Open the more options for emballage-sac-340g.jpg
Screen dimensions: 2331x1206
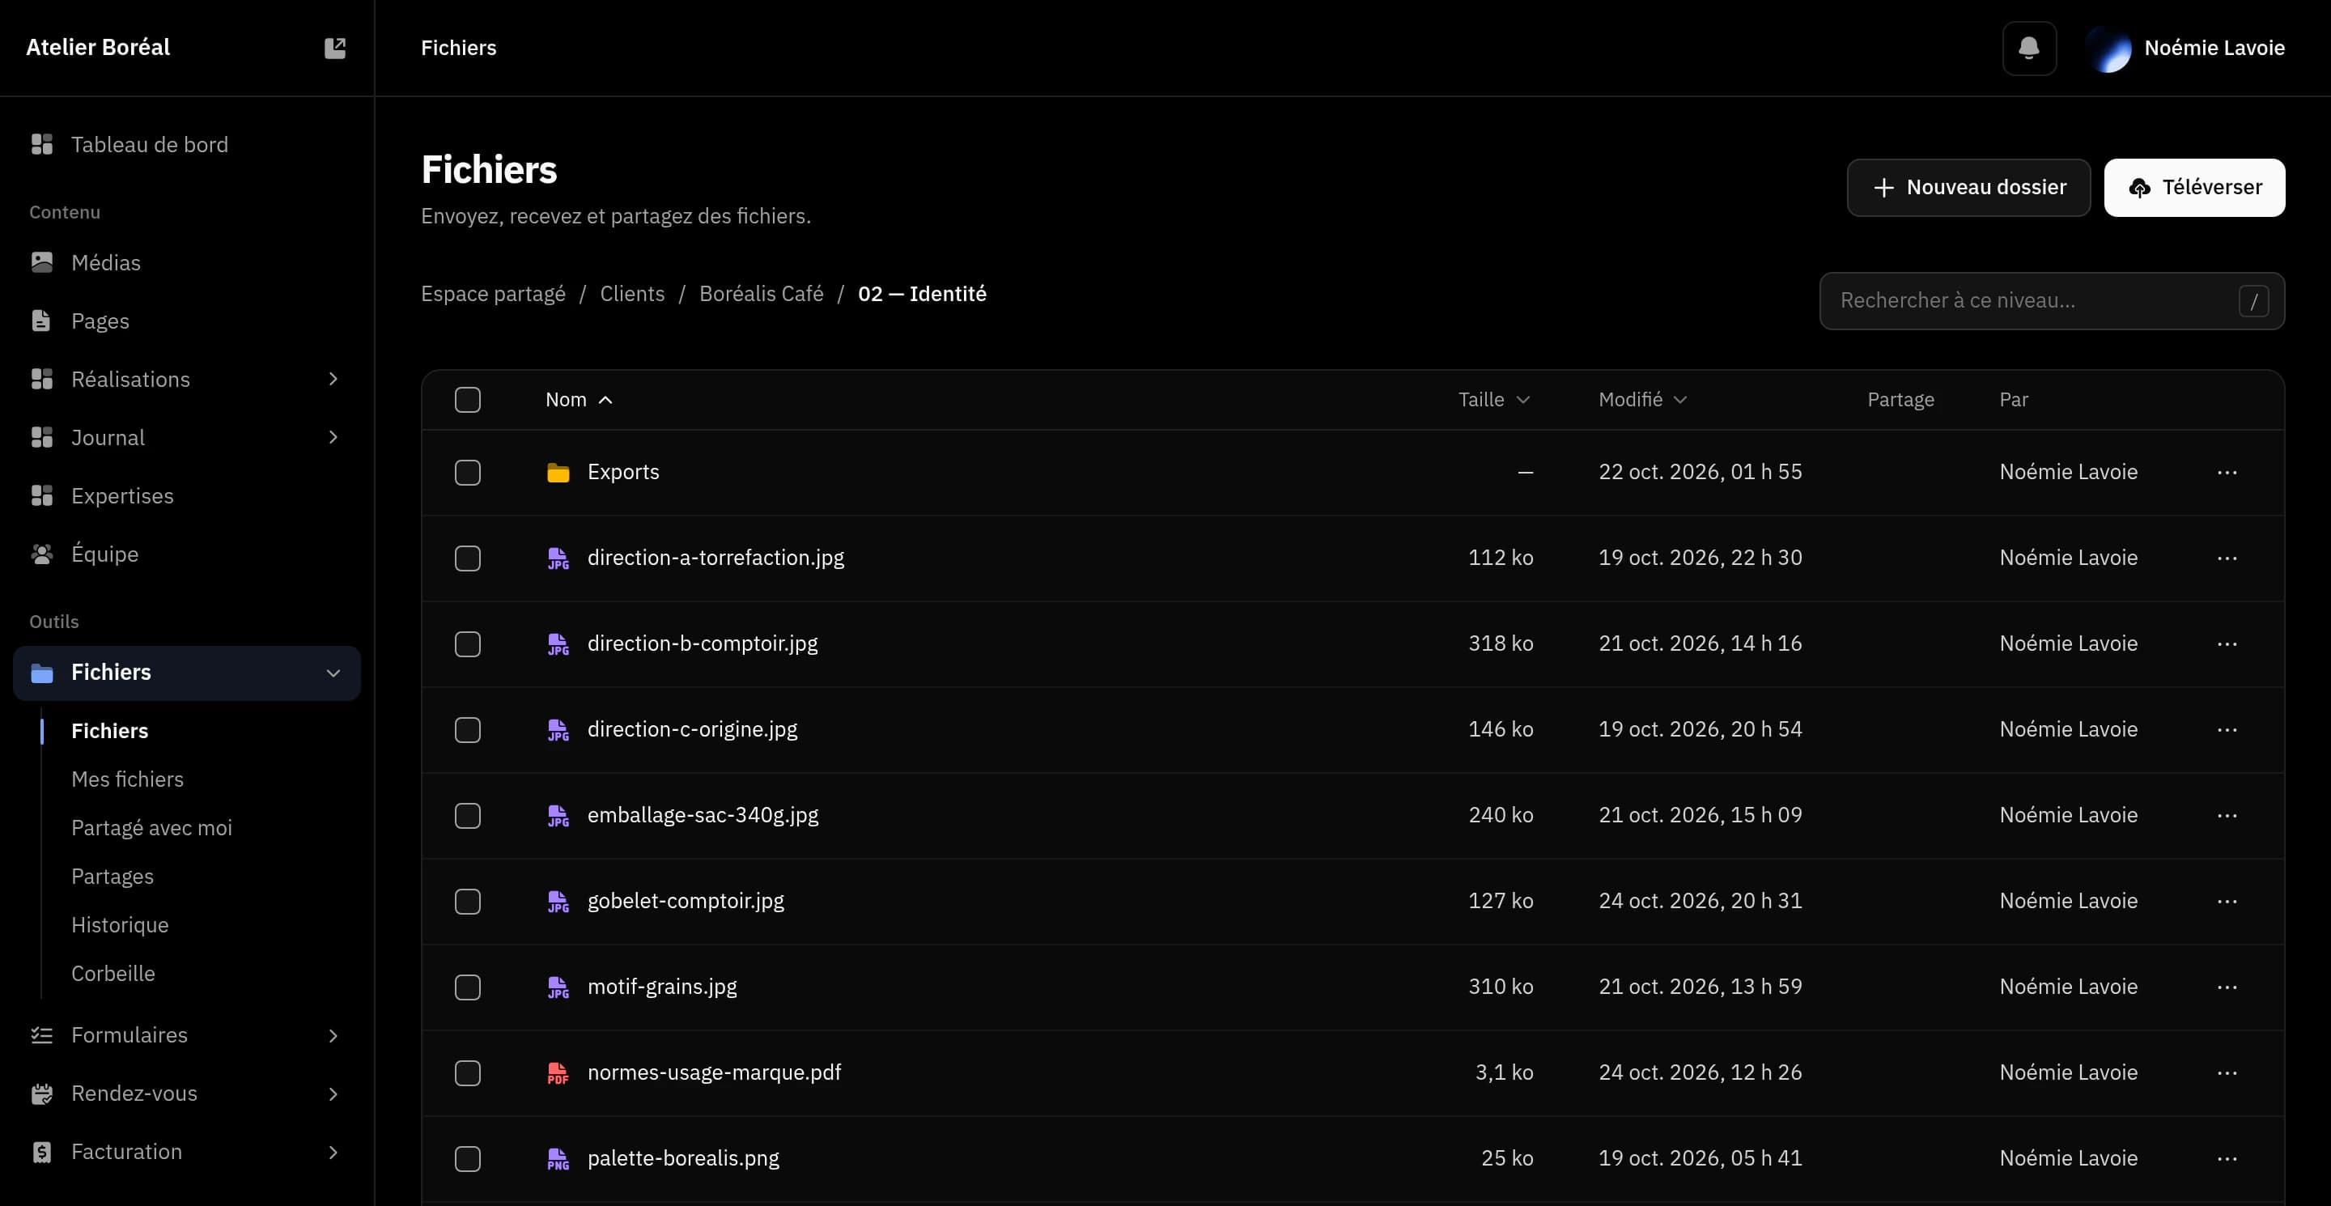2227,815
